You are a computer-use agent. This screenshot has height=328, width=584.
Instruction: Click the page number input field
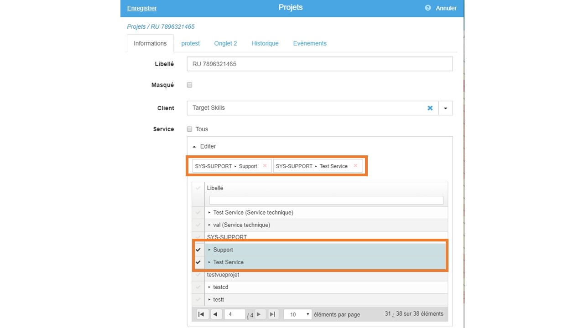(x=235, y=314)
